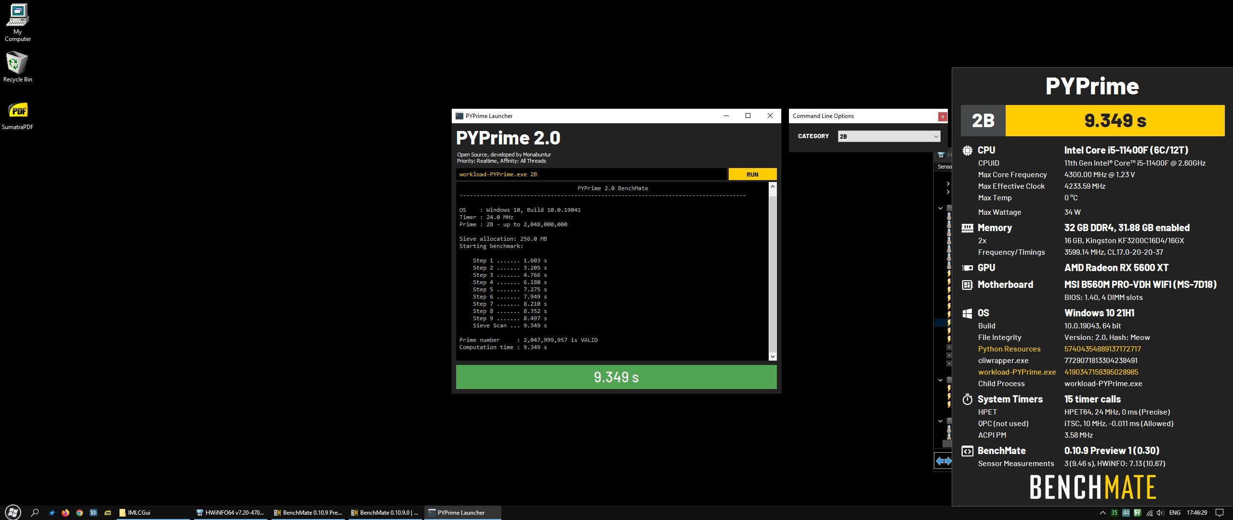Open the 17:46:29 tray clock
The image size is (1233, 520).
1197,513
